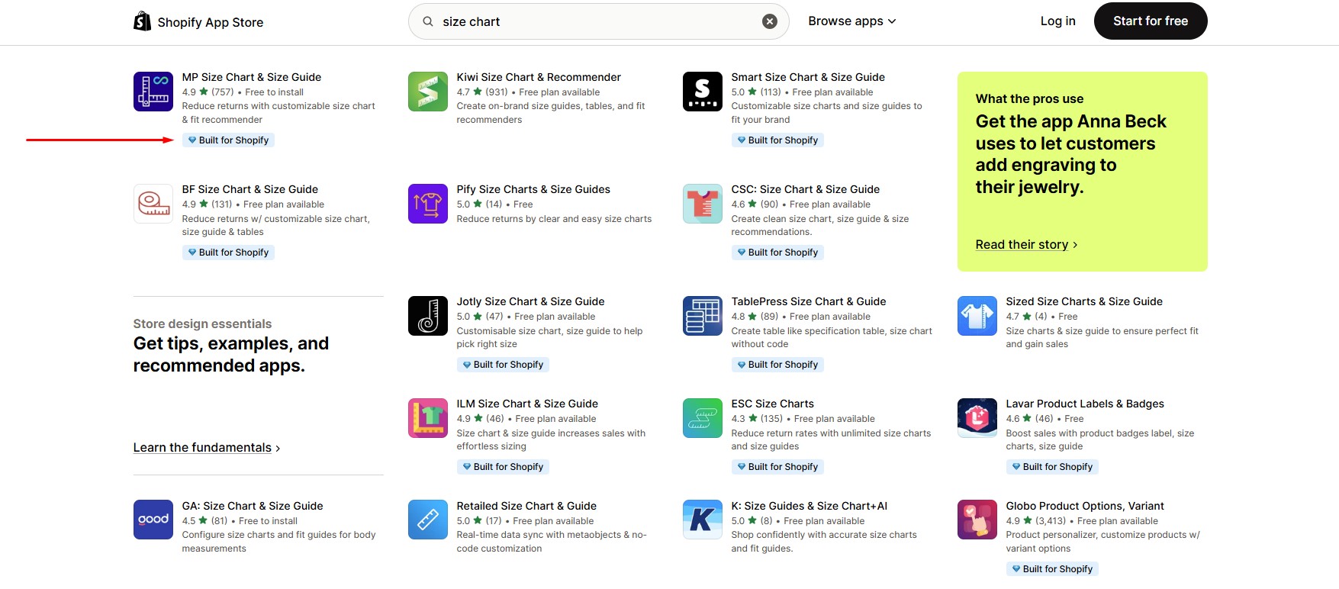Open the Globo Product Options app icon
Image resolution: width=1339 pixels, height=589 pixels.
[977, 520]
